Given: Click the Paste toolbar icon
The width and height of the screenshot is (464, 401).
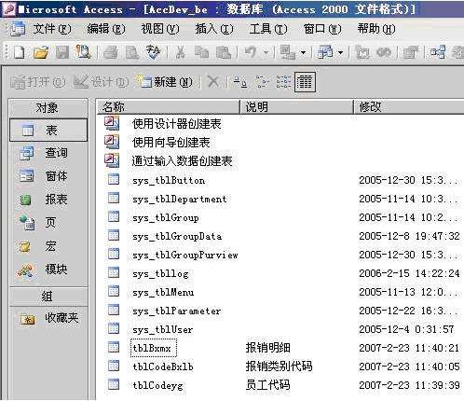Looking at the screenshot, I should 224,52.
